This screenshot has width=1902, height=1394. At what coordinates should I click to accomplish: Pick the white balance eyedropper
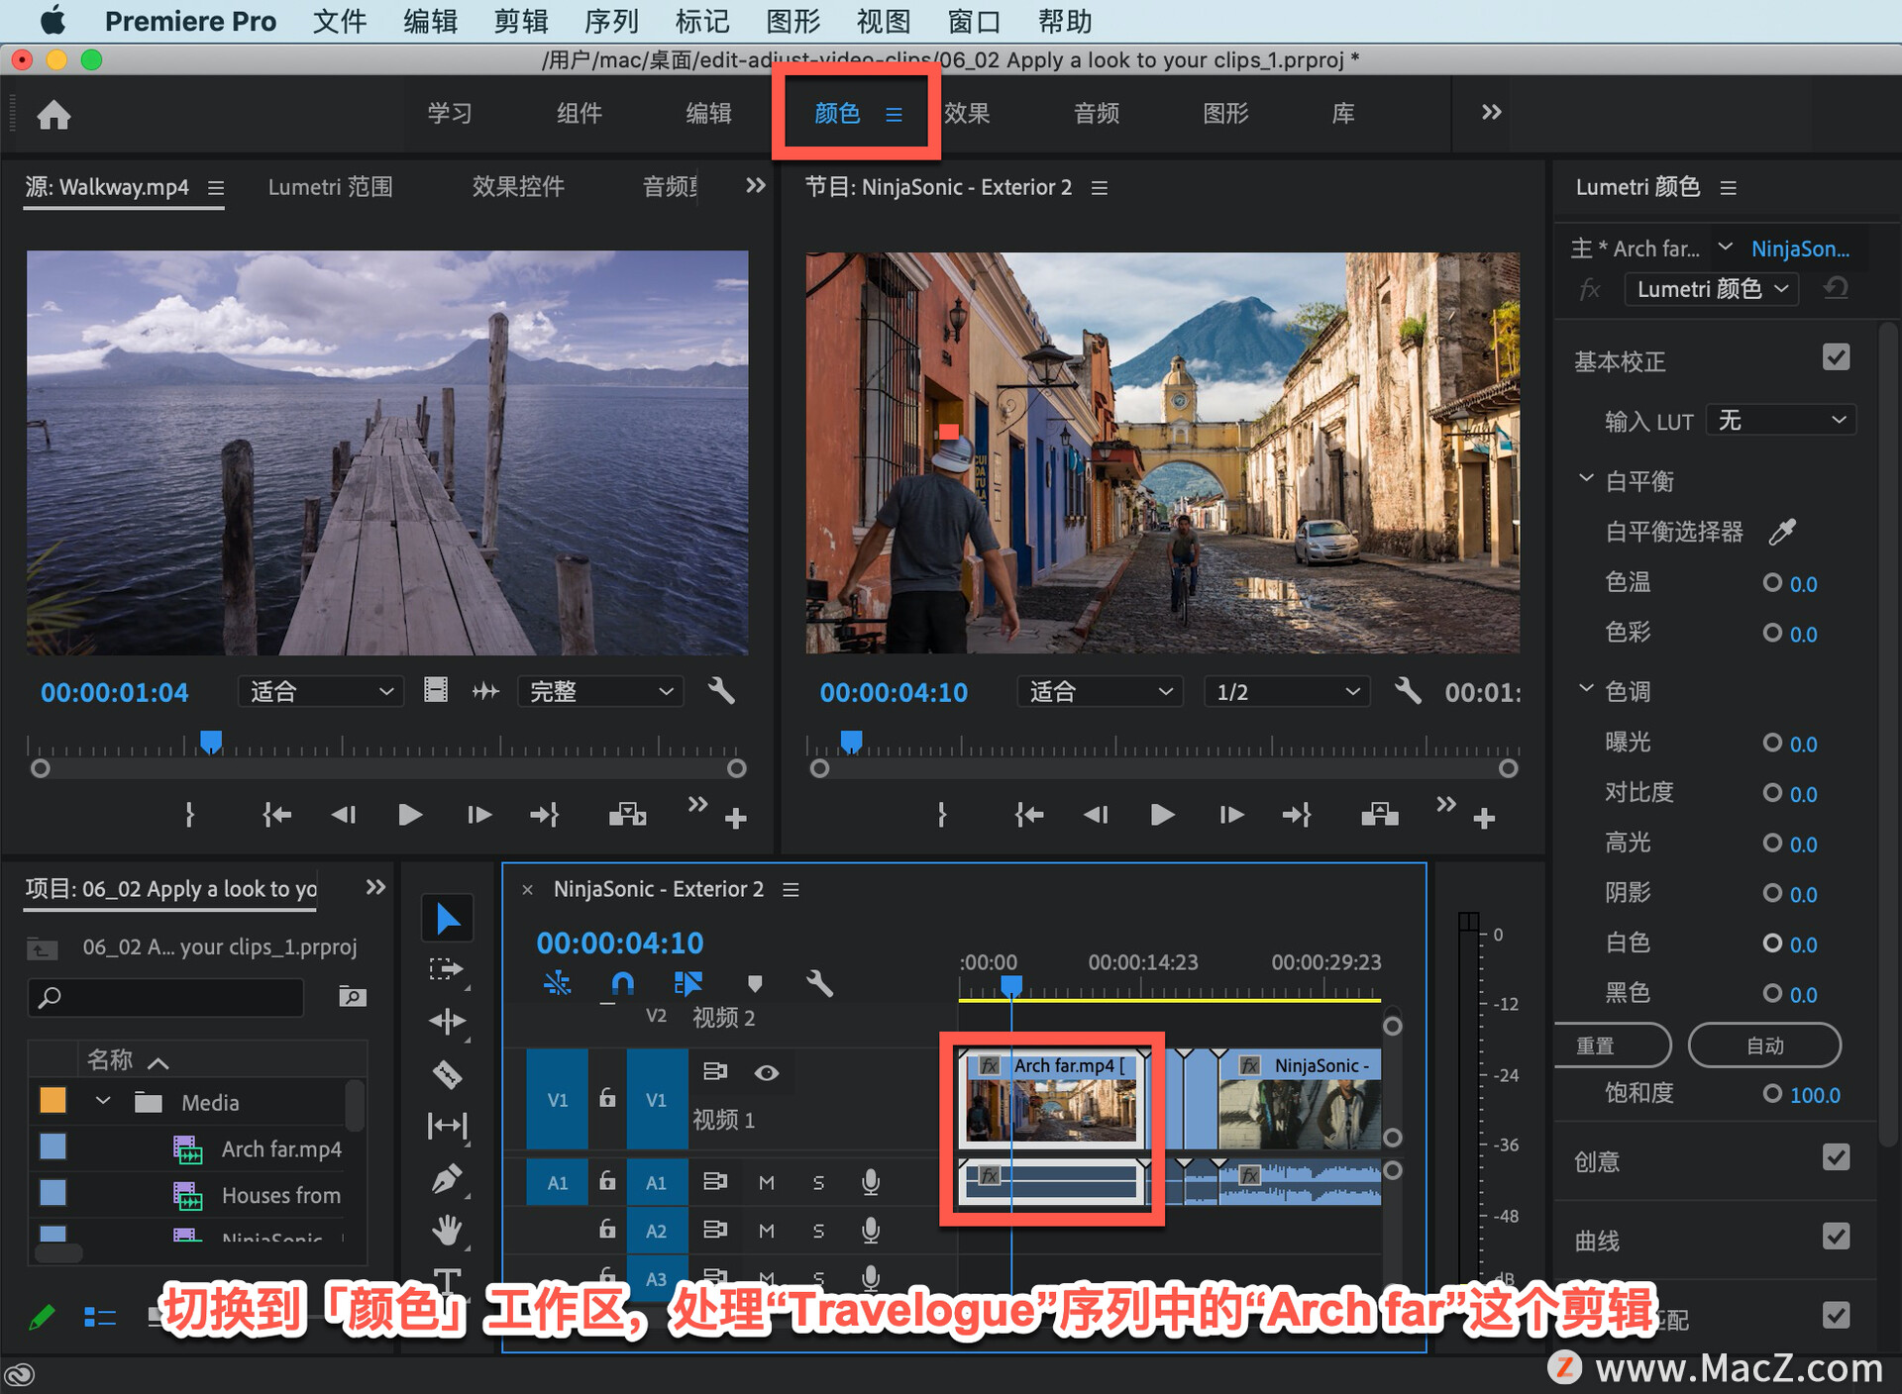tap(1782, 532)
